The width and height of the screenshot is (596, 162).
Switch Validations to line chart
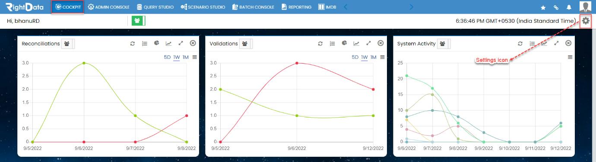tap(356, 43)
